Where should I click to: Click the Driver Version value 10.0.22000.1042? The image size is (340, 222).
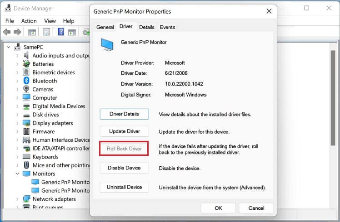tap(184, 84)
